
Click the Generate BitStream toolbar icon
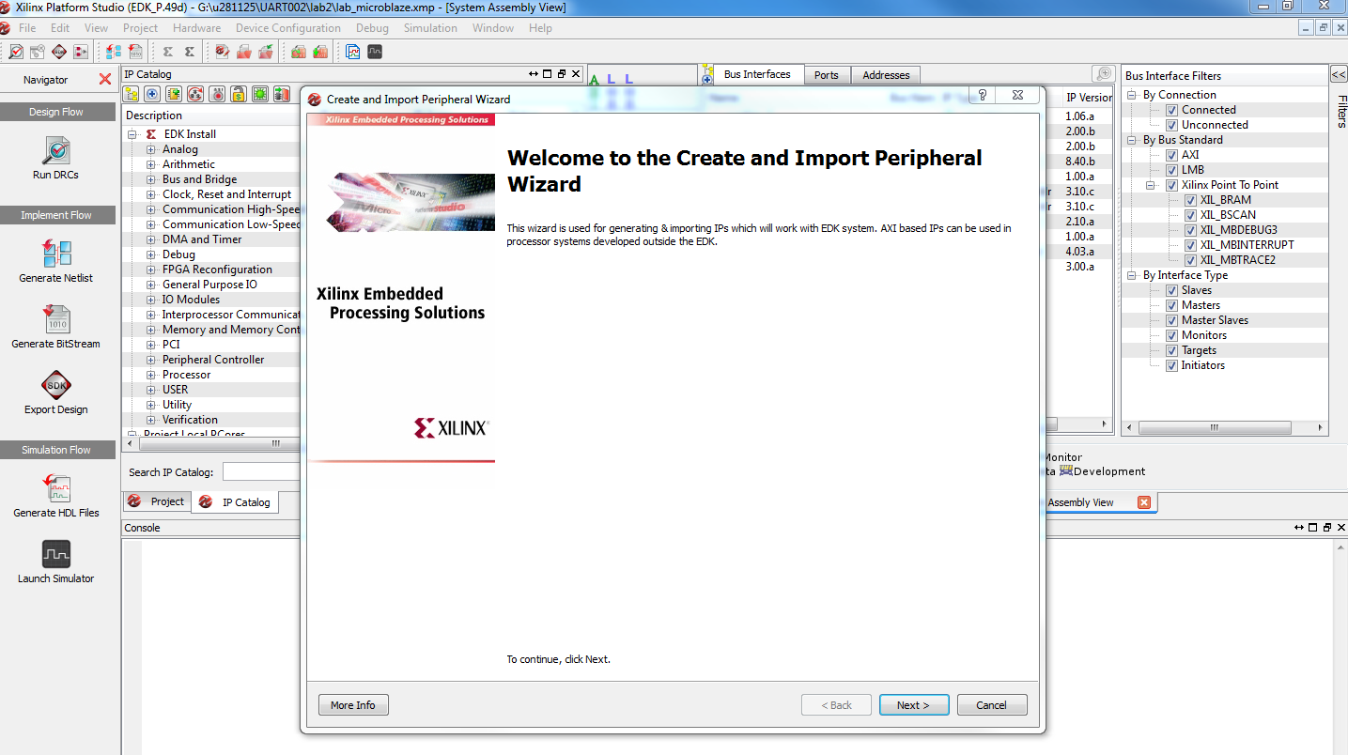(135, 52)
